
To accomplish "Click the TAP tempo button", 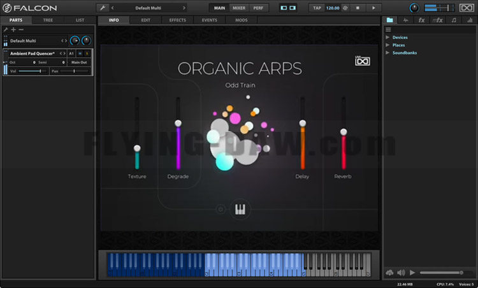I will point(317,8).
